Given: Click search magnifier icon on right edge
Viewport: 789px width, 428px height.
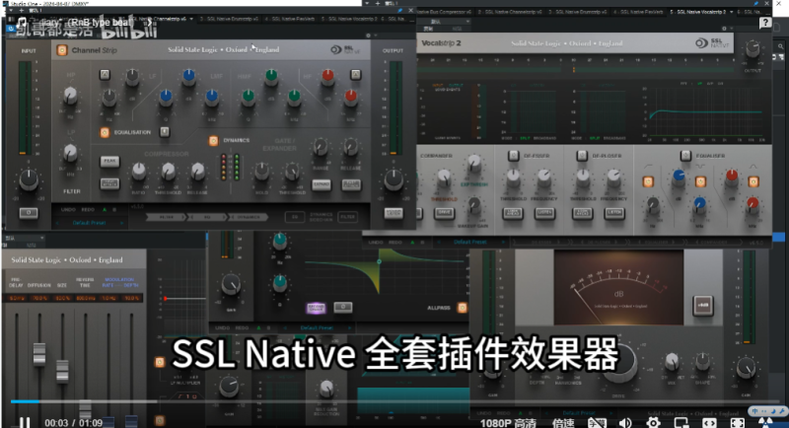Looking at the screenshot, I should click(780, 46).
